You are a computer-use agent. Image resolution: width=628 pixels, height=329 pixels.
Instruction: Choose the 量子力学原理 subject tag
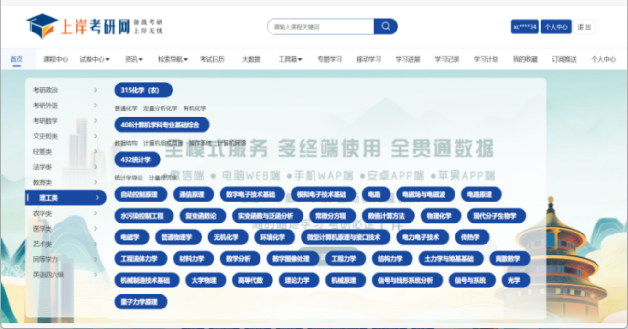[141, 302]
